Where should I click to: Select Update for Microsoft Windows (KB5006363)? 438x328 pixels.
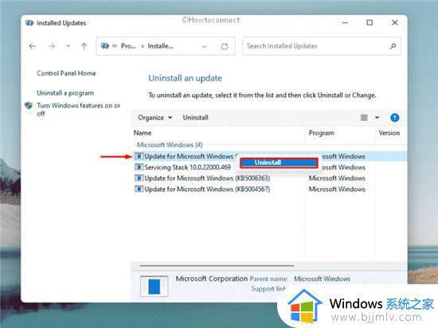coord(207,178)
